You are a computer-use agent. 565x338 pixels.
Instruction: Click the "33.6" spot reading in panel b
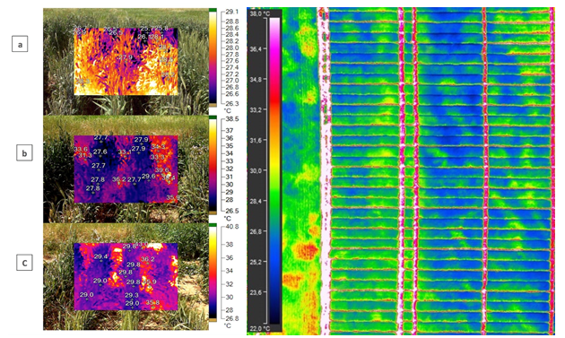point(81,149)
